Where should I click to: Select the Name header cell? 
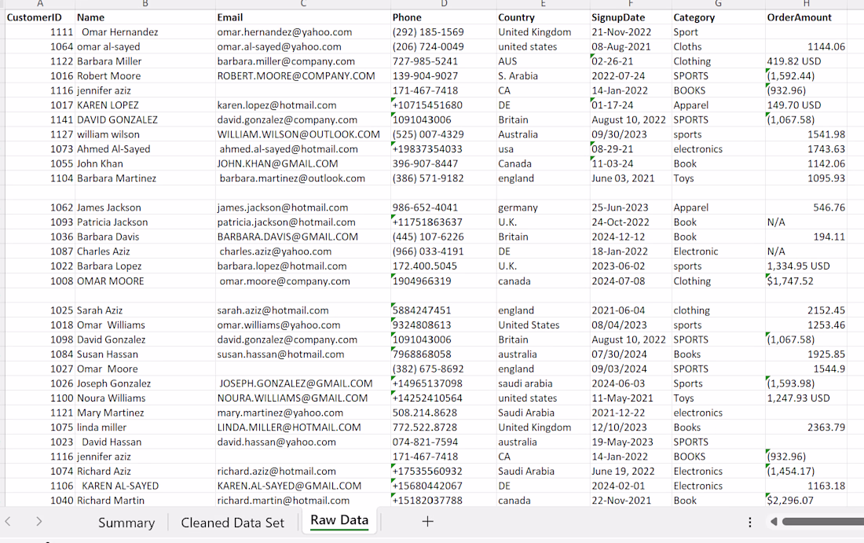145,17
